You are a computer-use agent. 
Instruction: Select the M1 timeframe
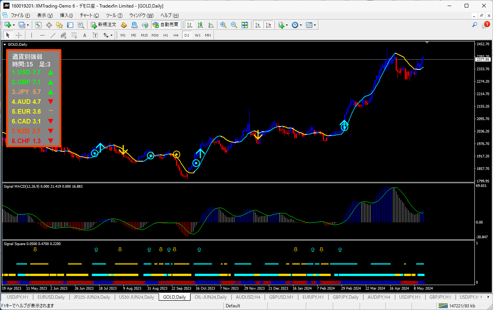pos(123,35)
